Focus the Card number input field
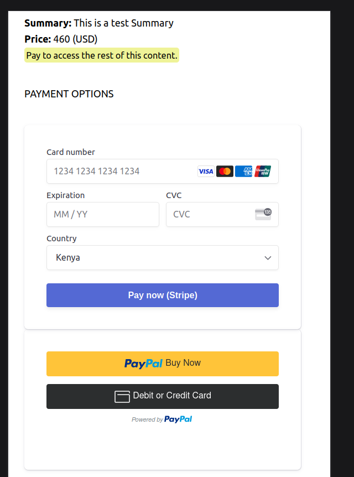Viewport: 354px width, 477px height. click(x=122, y=172)
